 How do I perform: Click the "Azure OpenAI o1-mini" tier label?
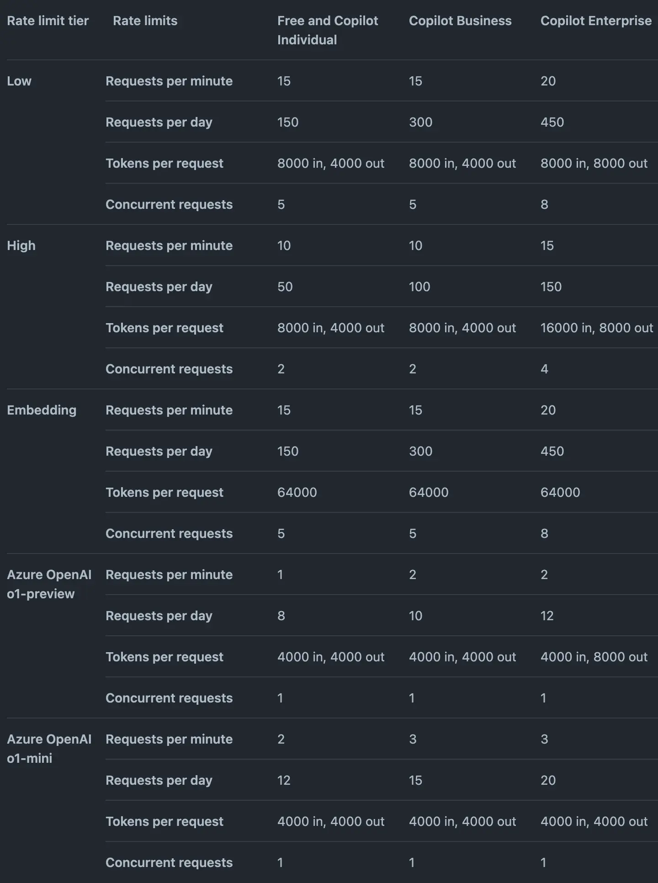click(x=49, y=749)
